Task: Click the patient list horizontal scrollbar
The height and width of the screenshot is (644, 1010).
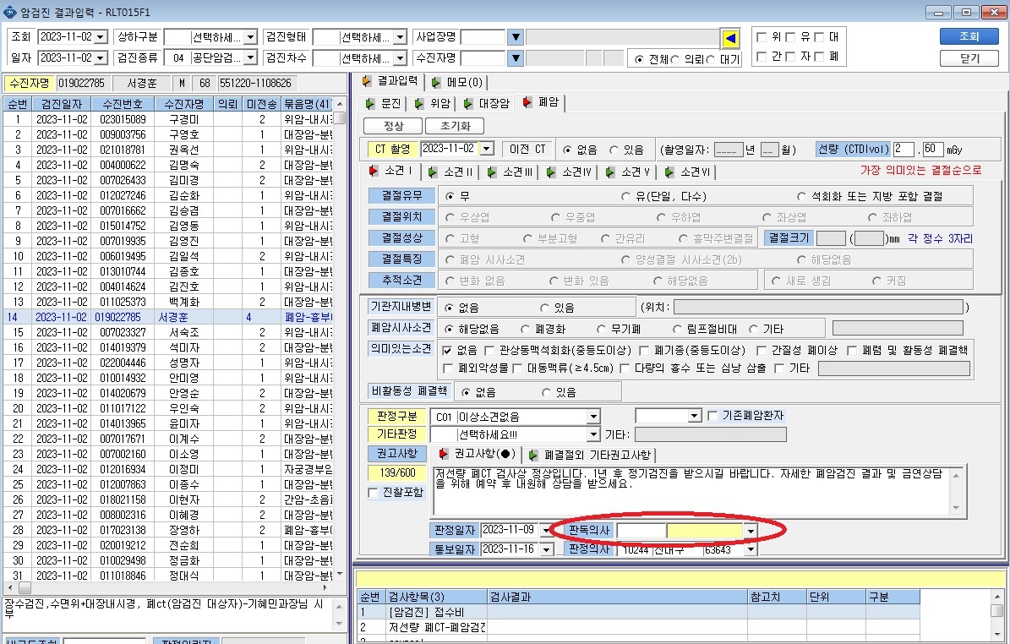Action: (x=167, y=587)
